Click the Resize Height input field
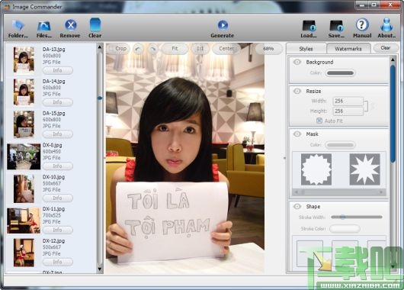This screenshot has height=290, width=404. [348, 111]
